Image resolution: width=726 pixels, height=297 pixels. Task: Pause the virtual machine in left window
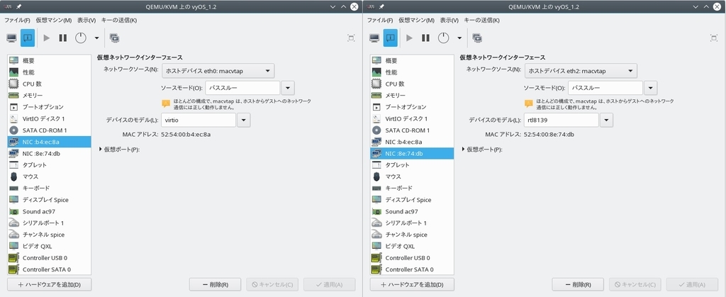point(63,38)
